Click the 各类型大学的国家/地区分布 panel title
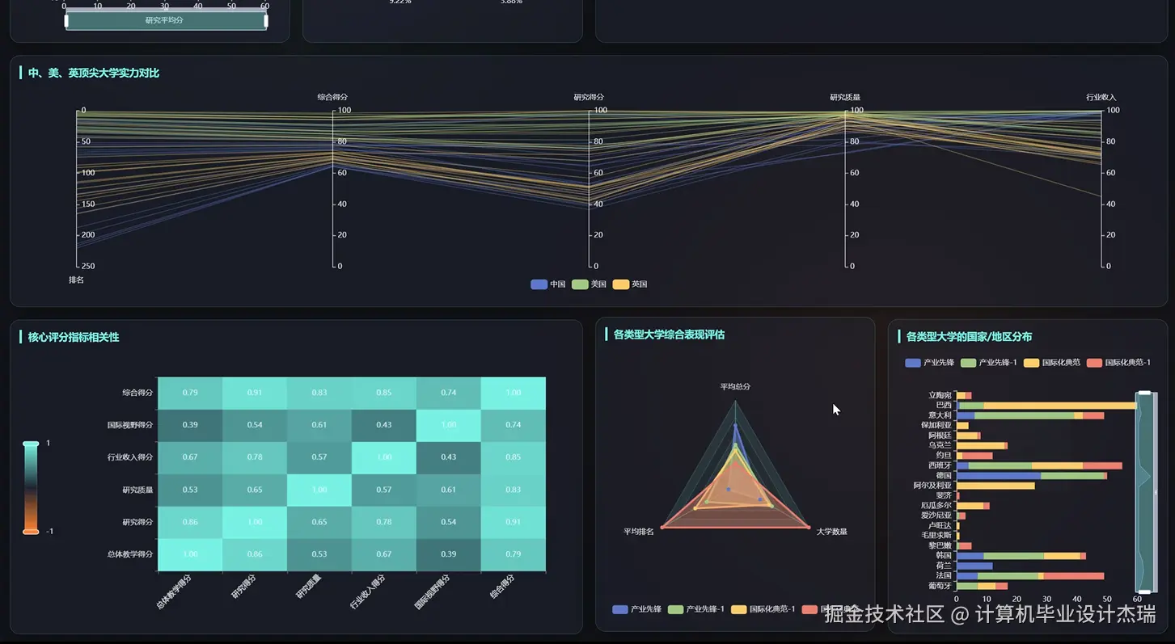 [969, 337]
